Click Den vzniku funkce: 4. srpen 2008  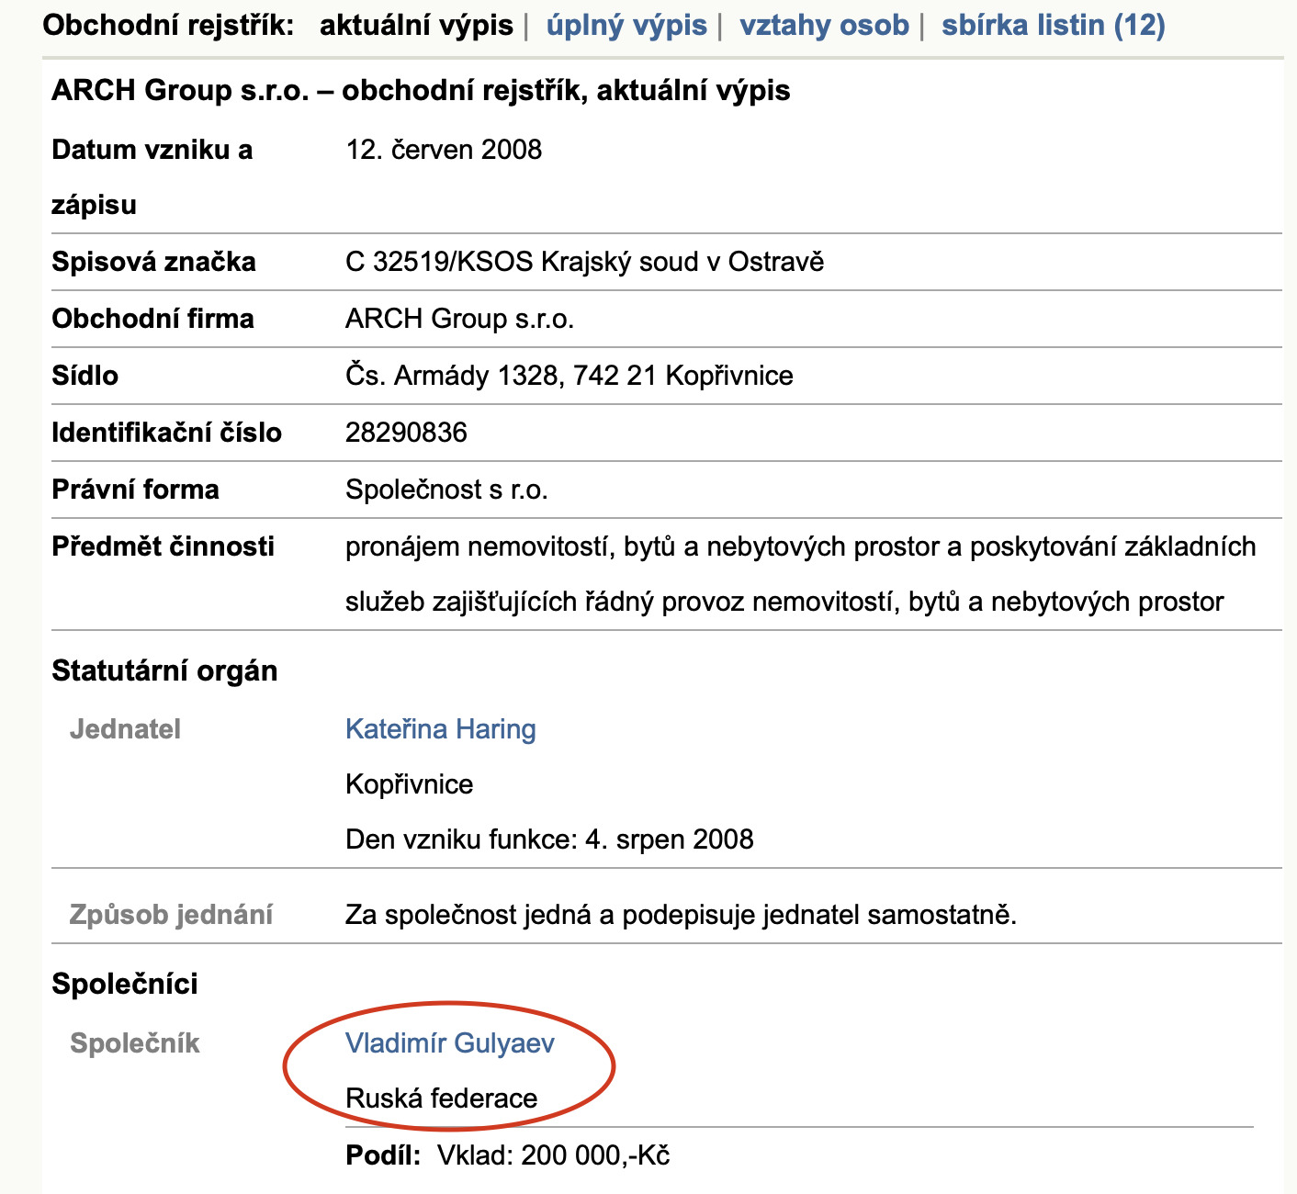pyautogui.click(x=549, y=839)
